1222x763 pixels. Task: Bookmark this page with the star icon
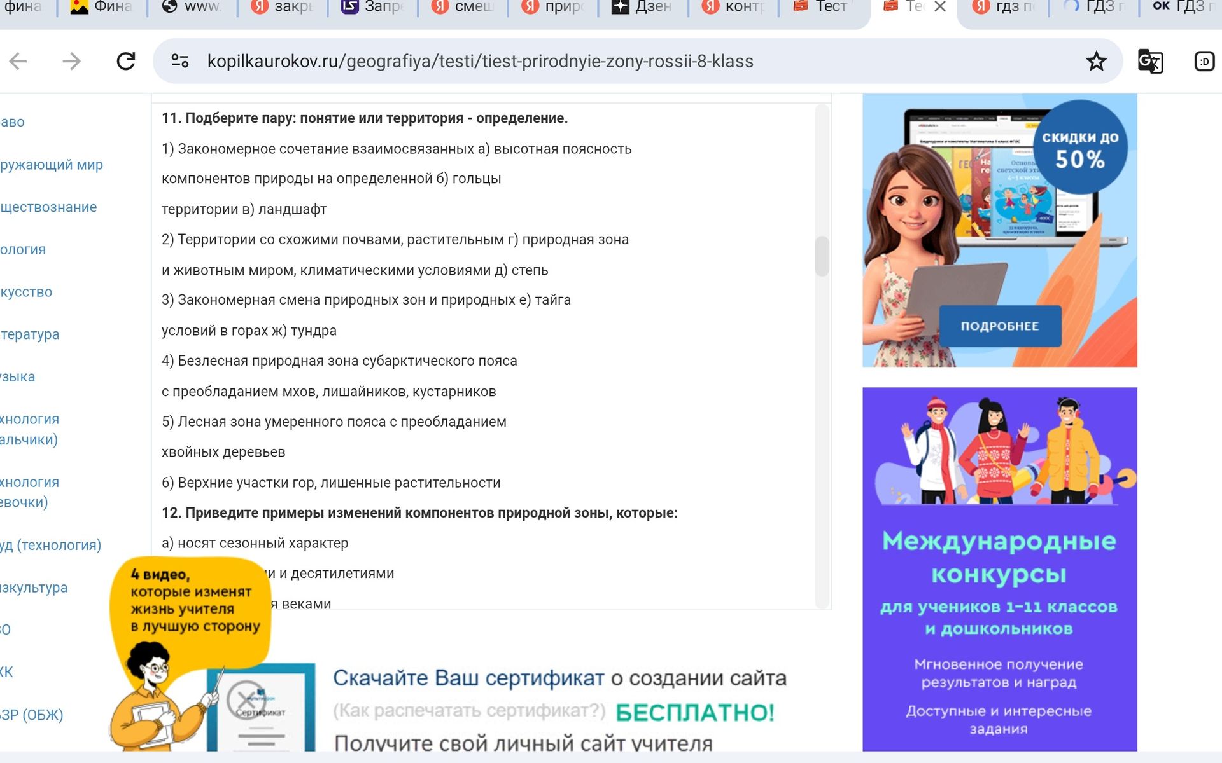click(1096, 62)
